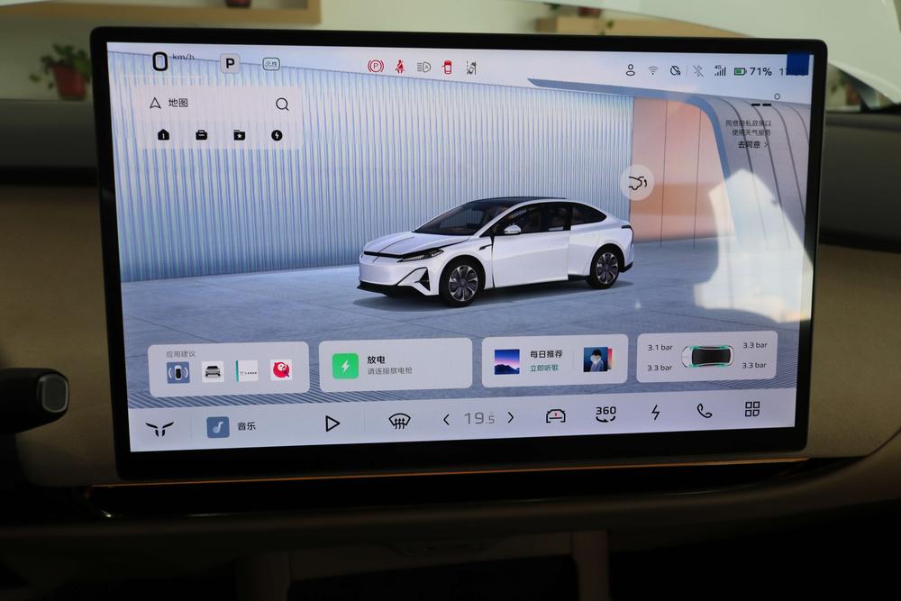Open the red Q suggested app
The height and width of the screenshot is (601, 901).
pyautogui.click(x=281, y=370)
